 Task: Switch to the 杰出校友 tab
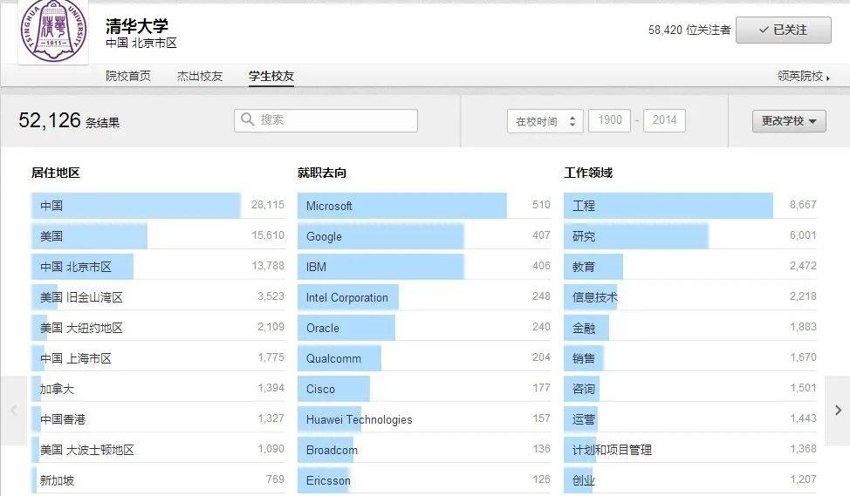(x=200, y=76)
